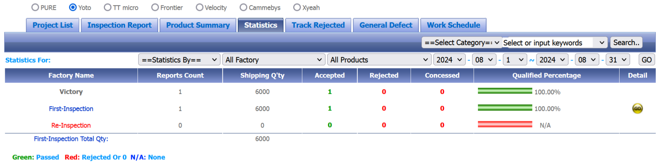Screen dimensions: 662x165
Task: Click the GO button beside dates
Action: (x=646, y=60)
